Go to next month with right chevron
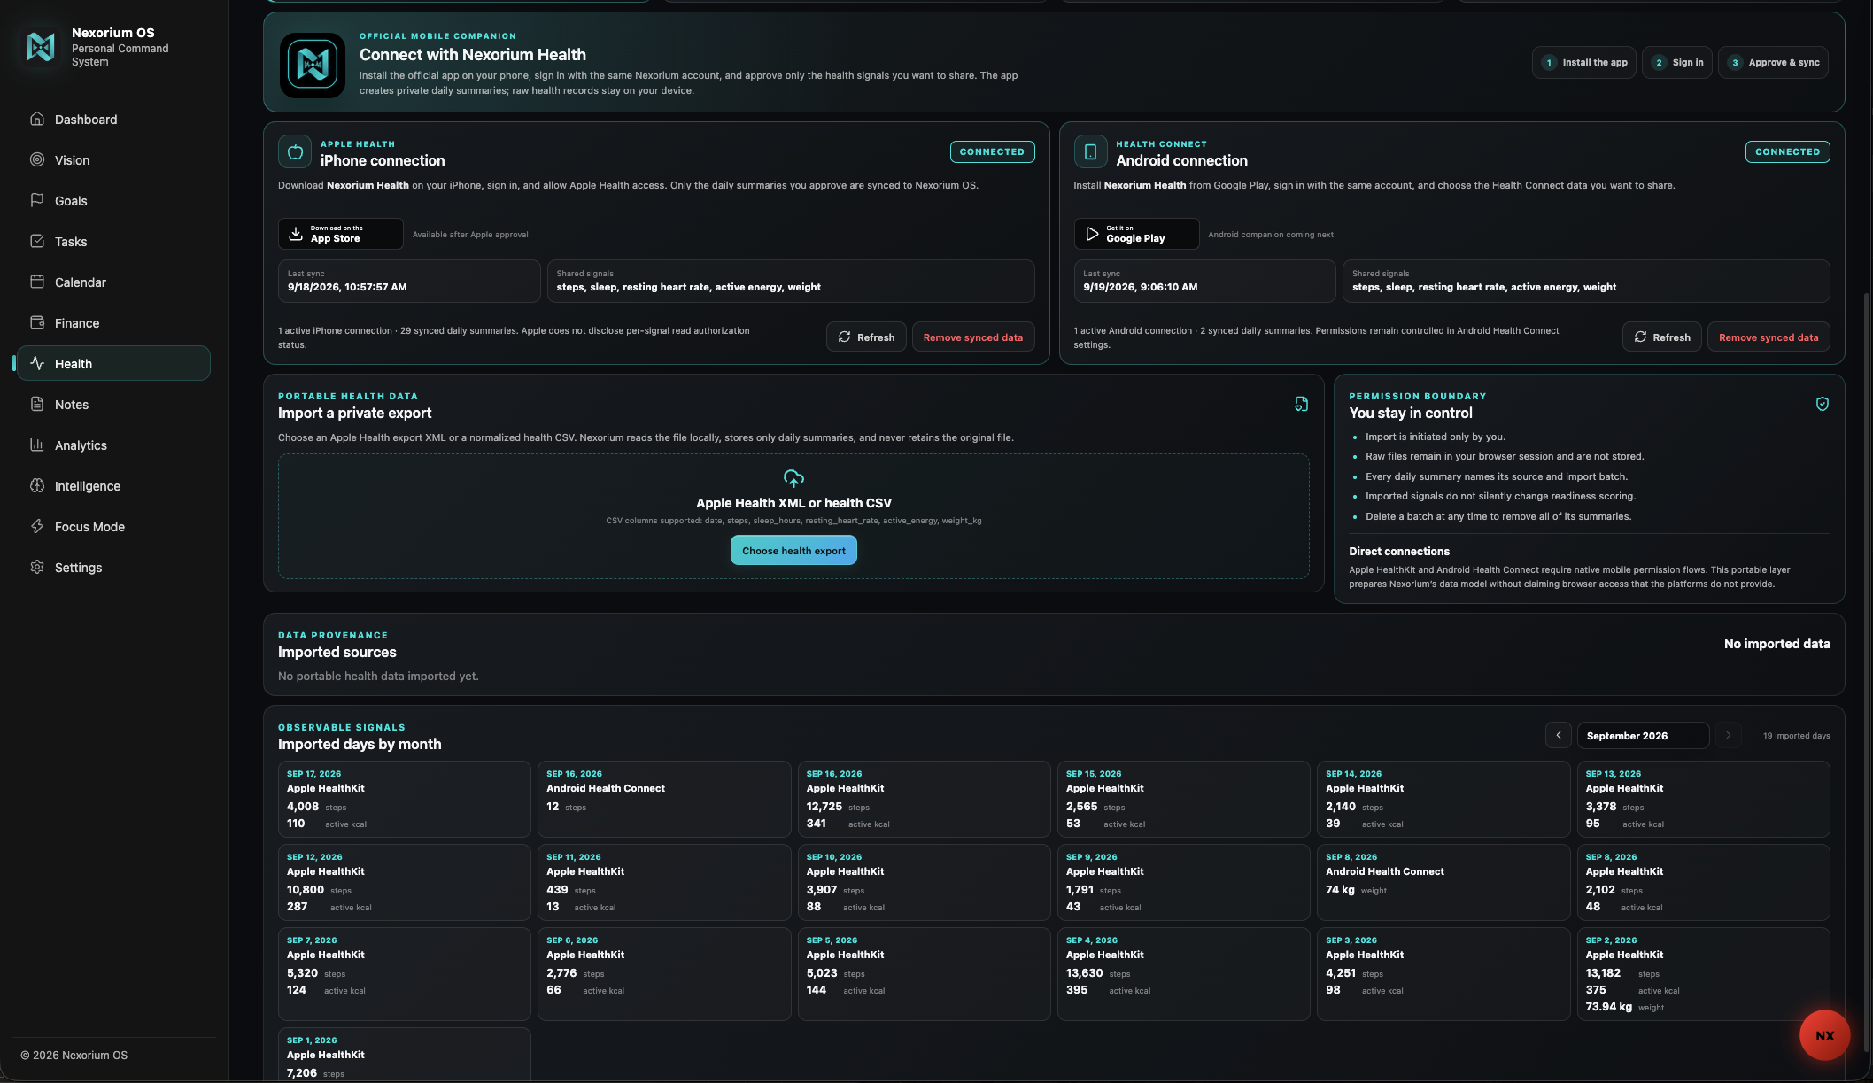The height and width of the screenshot is (1083, 1873). click(x=1728, y=735)
